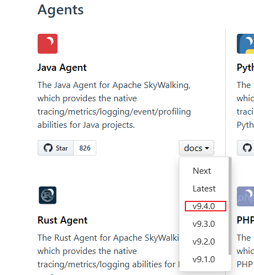The width and height of the screenshot is (254, 275).
Task: Click the Java Agent heading
Action: click(x=62, y=68)
